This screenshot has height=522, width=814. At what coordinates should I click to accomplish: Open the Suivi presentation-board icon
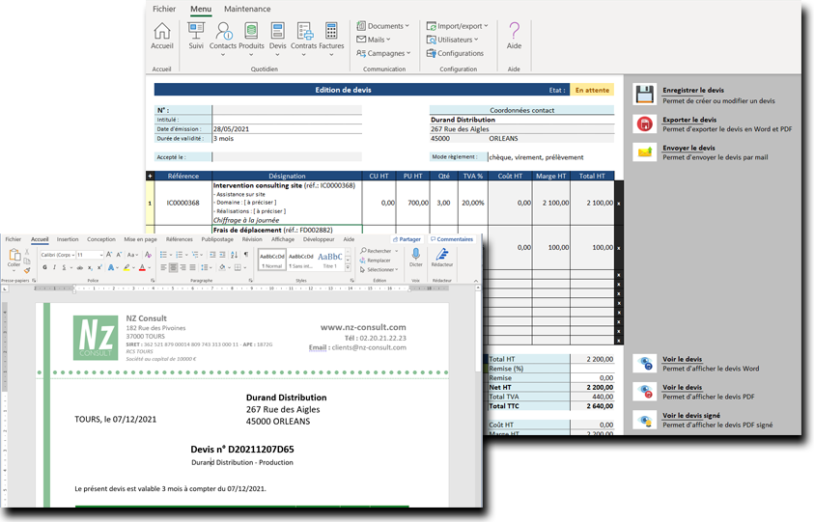point(196,31)
